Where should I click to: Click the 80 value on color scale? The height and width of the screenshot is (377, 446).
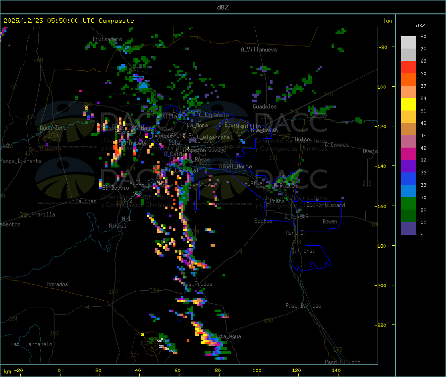point(423,36)
